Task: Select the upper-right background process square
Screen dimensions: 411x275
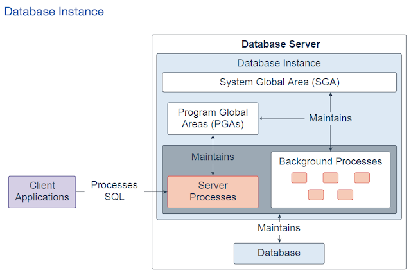Action: click(362, 178)
